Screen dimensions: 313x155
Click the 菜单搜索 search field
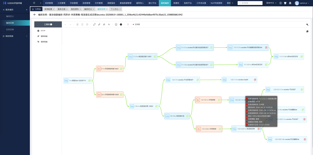coord(251,3)
